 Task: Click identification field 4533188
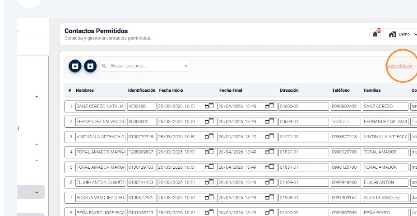pos(142,106)
